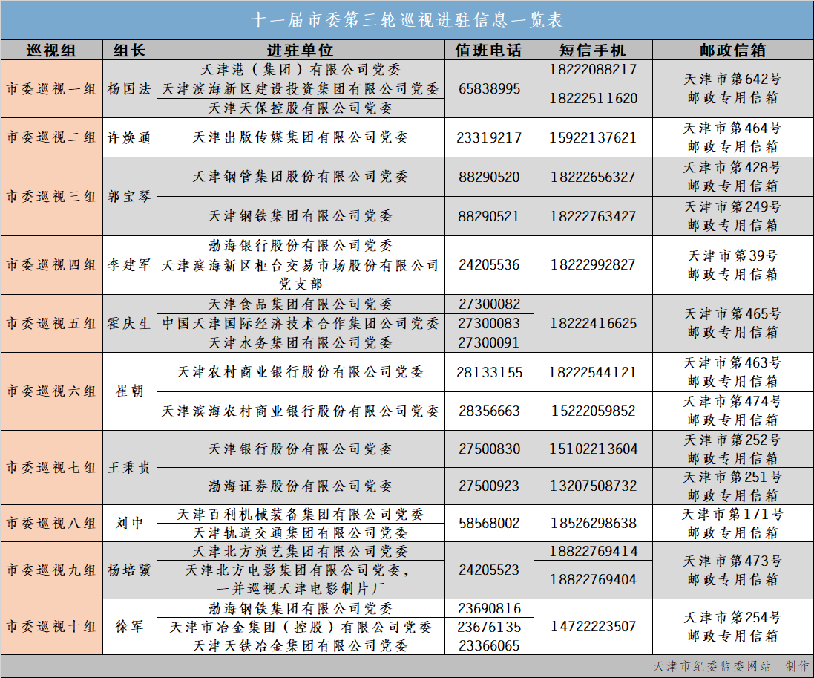Image resolution: width=814 pixels, height=678 pixels.
Task: Select 天津轨道交通集团有限公司党委
Action: coord(301,532)
